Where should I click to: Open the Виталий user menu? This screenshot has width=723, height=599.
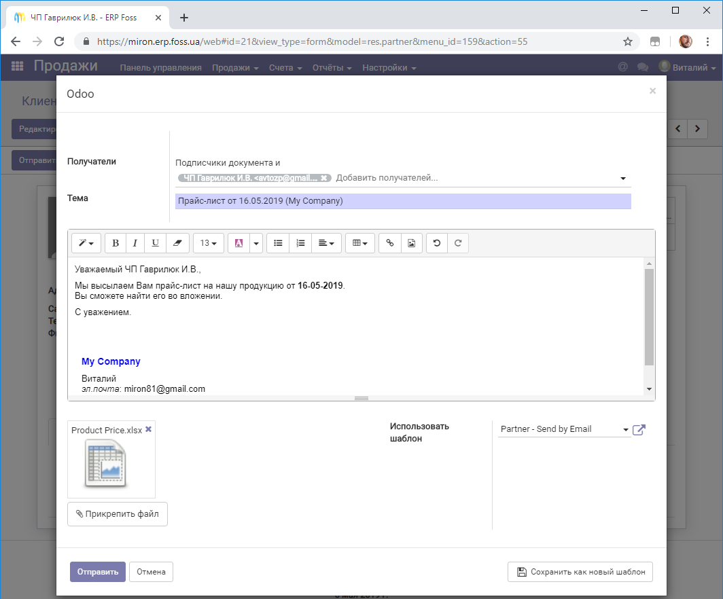tap(687, 67)
